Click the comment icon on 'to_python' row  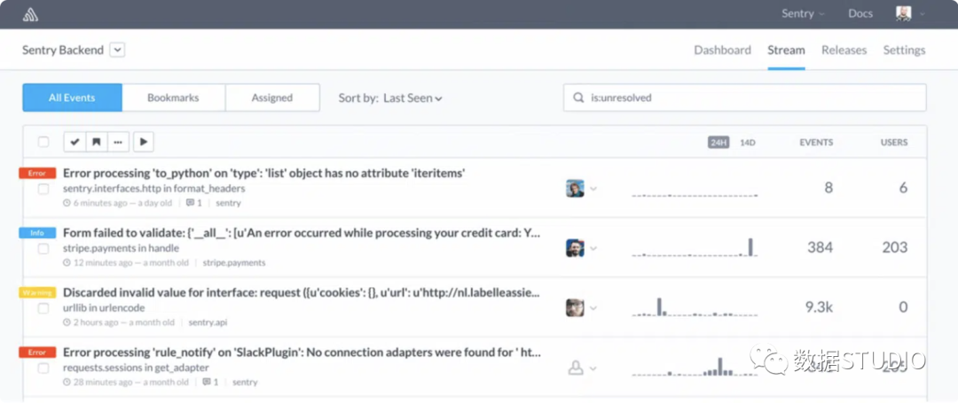coord(190,203)
